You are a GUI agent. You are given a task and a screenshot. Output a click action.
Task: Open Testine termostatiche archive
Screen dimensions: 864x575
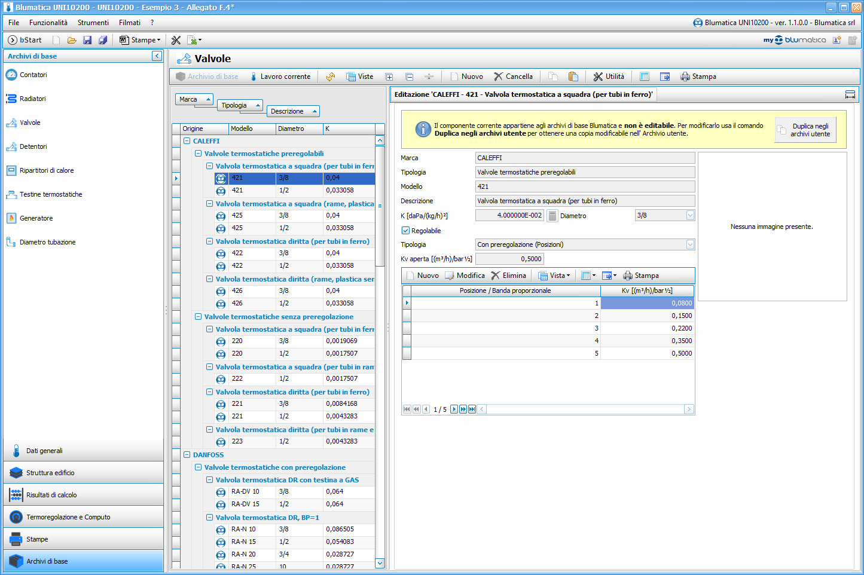click(x=51, y=194)
